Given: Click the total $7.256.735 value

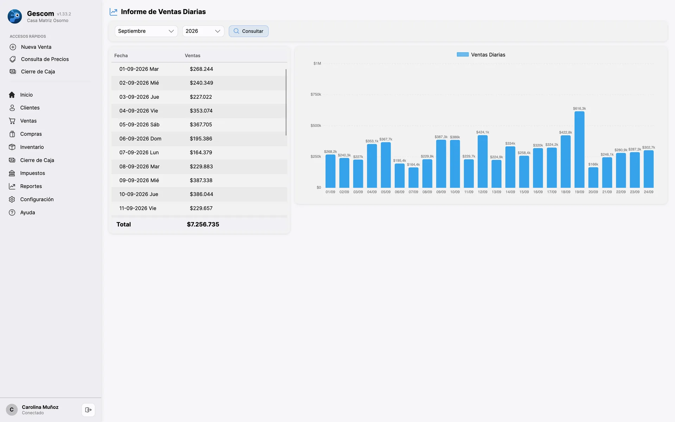Looking at the screenshot, I should point(203,224).
